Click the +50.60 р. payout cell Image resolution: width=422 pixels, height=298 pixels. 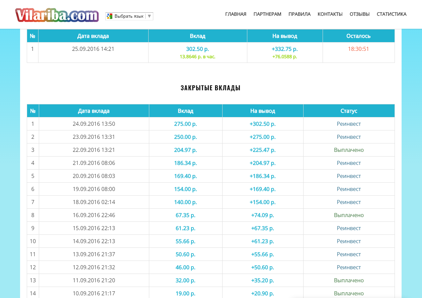click(263, 267)
